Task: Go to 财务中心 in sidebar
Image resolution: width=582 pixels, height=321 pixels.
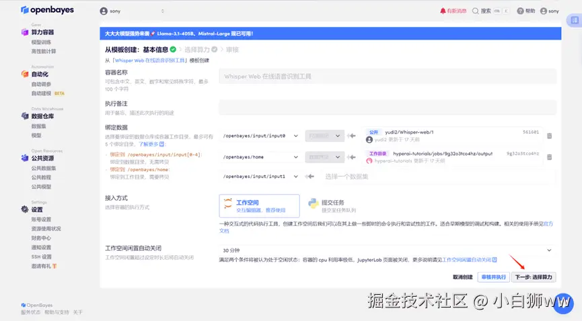Action: 41,238
